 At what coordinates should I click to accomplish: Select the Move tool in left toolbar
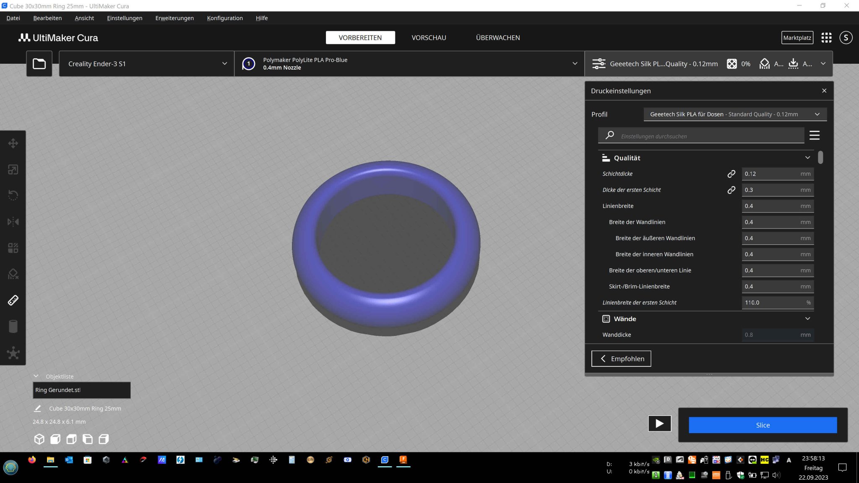(x=13, y=143)
